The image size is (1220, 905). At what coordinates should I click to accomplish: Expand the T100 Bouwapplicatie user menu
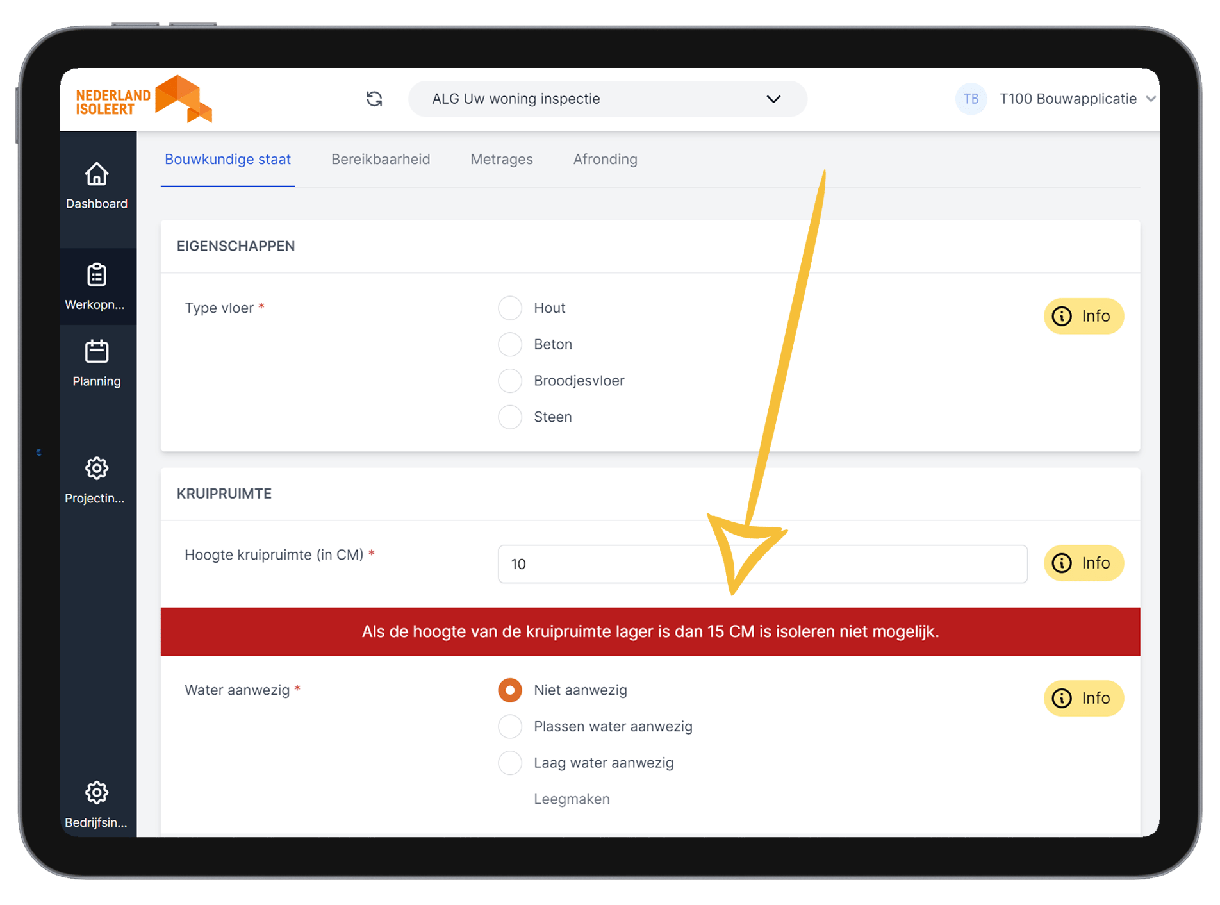[x=1078, y=99]
